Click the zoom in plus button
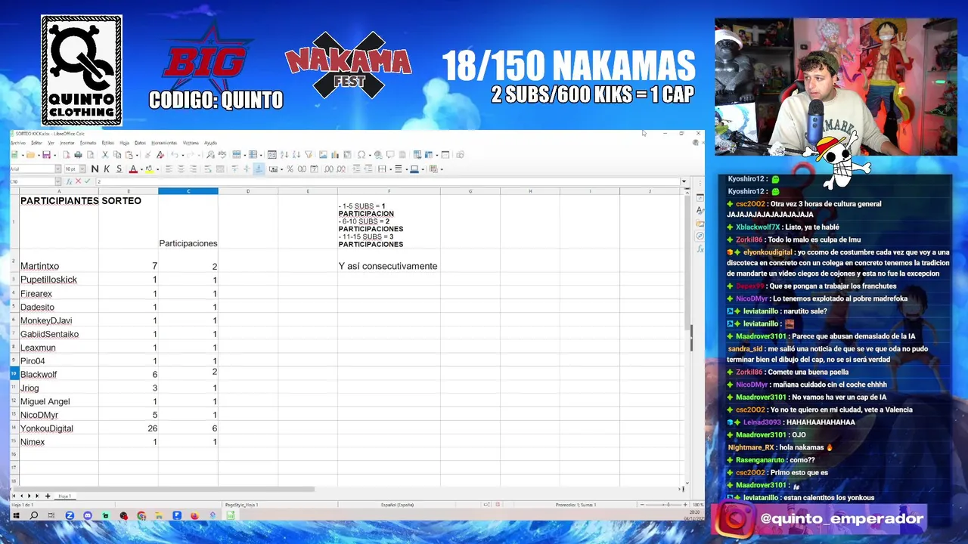The image size is (968, 544). coord(685,505)
